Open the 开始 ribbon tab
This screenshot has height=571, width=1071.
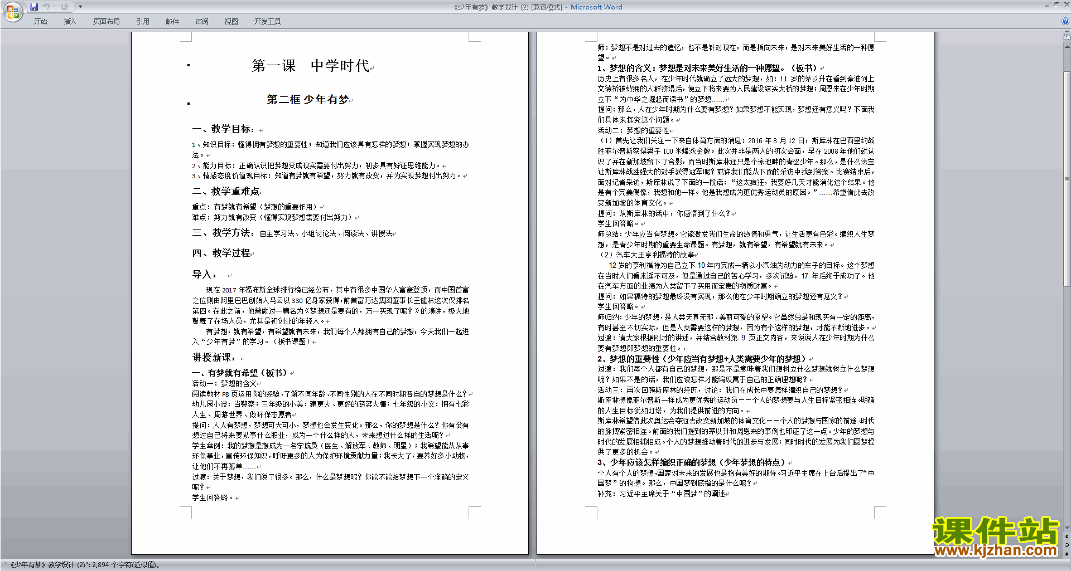[41, 22]
